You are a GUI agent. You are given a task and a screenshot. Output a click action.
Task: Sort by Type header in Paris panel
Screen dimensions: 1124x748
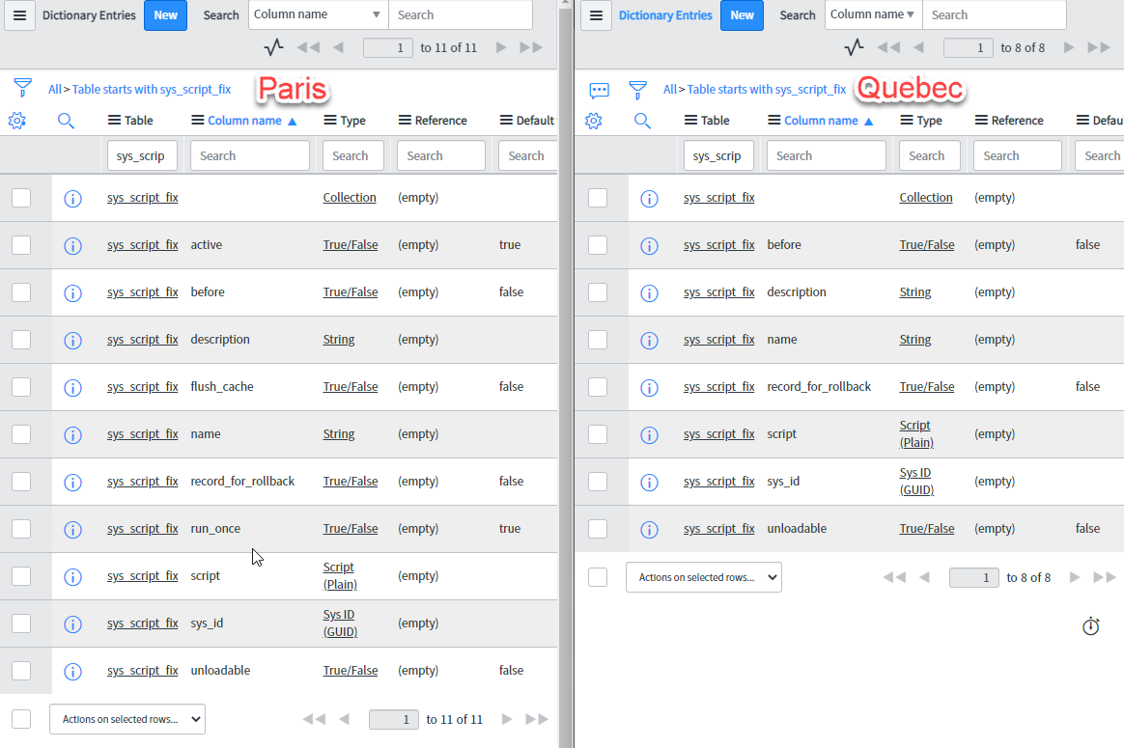click(x=352, y=121)
